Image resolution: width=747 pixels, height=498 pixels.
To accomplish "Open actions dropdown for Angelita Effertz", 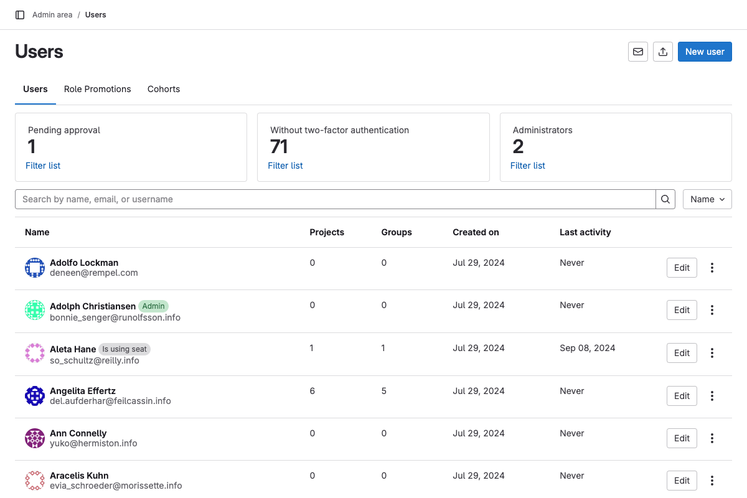I will pos(712,396).
